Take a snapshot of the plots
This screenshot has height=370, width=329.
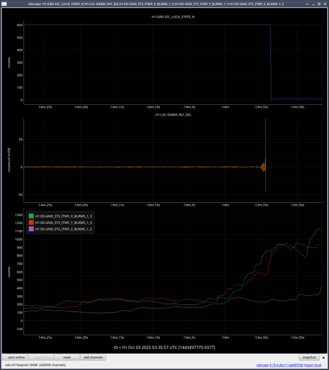tap(309, 357)
